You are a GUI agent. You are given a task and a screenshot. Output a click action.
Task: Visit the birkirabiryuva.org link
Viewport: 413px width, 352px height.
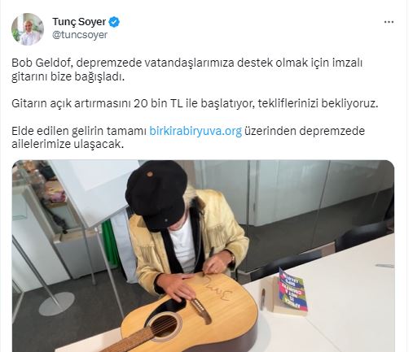196,131
